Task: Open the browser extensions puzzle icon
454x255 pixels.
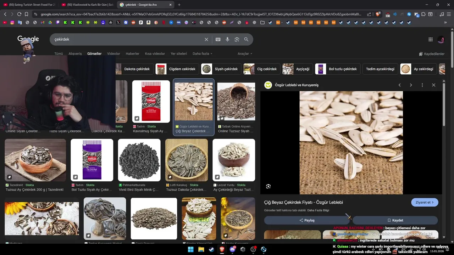Action: click(x=423, y=14)
